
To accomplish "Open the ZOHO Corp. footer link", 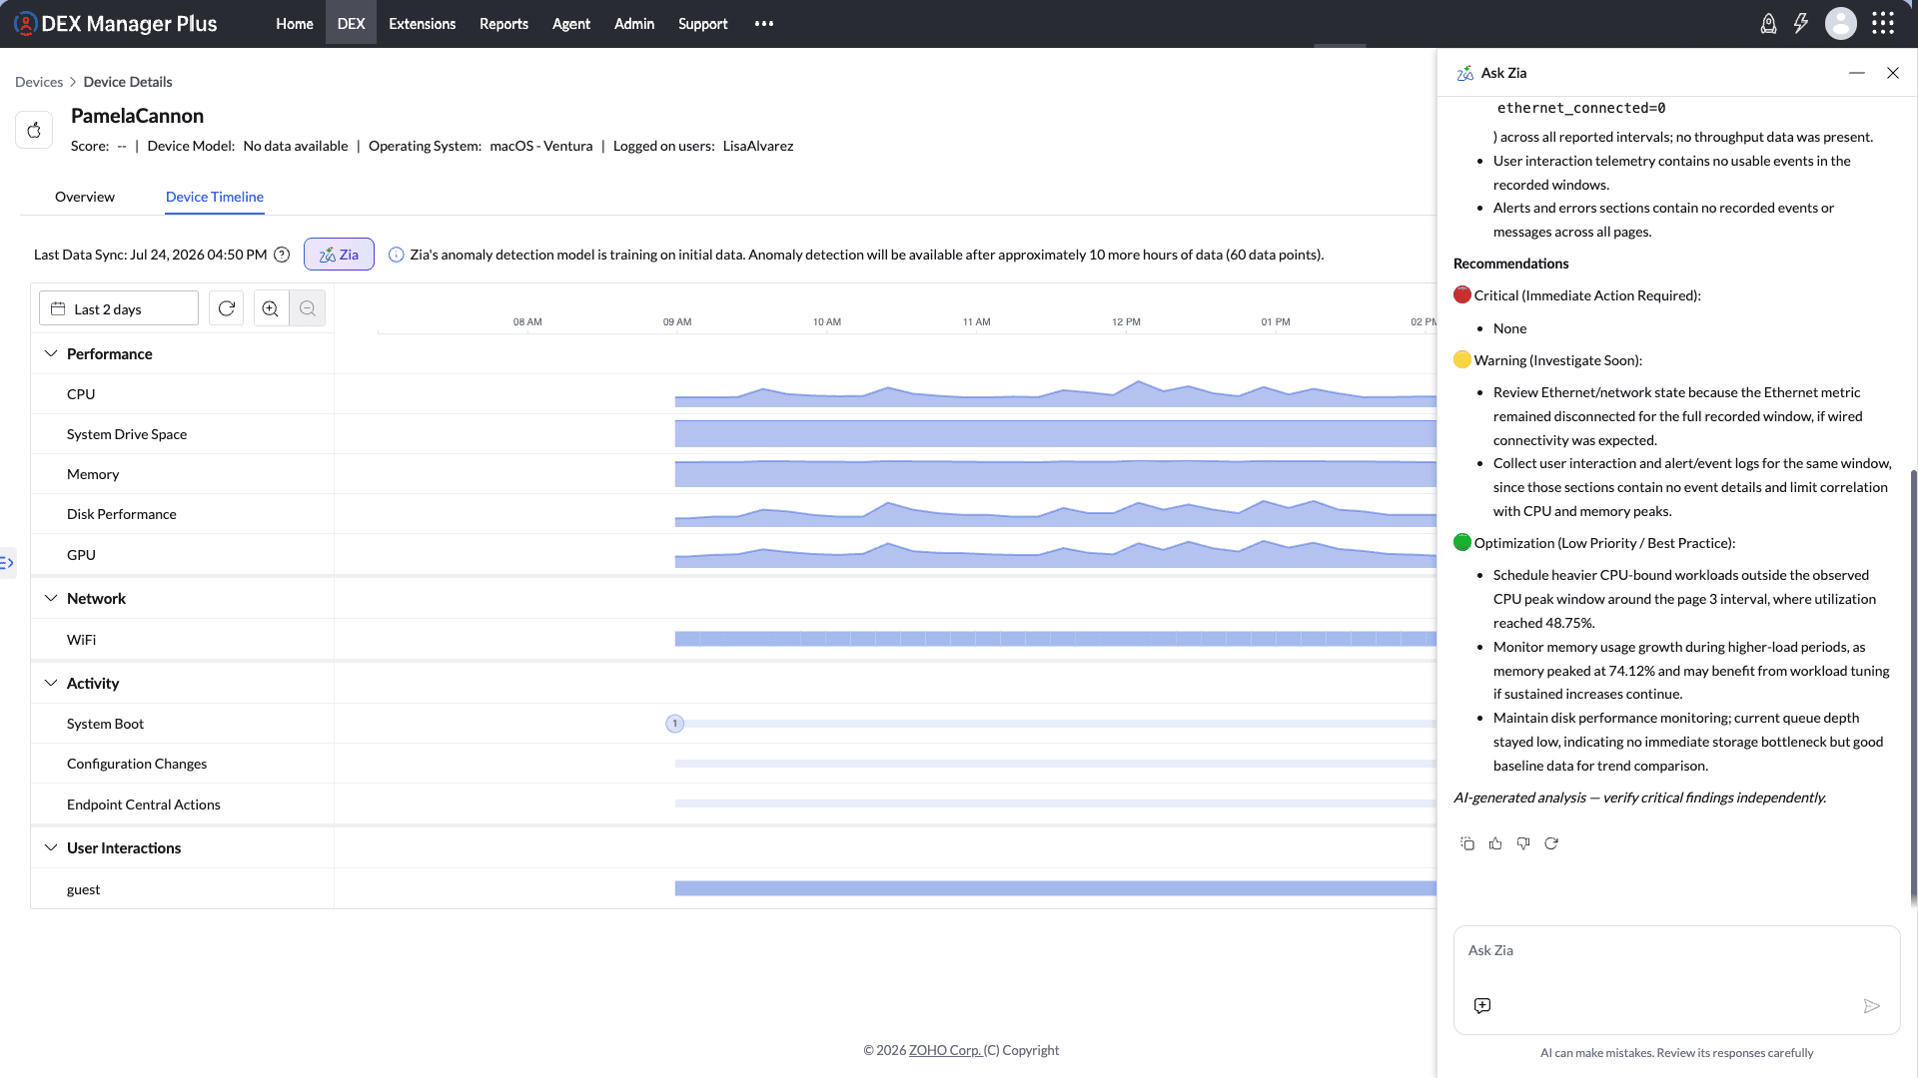I will pyautogui.click(x=945, y=1050).
